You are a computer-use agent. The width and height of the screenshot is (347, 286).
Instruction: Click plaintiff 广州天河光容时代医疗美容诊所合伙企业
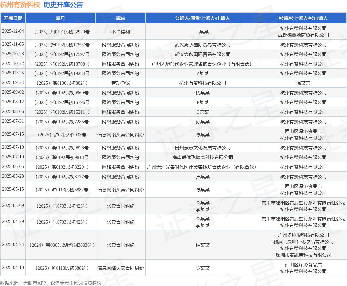(202, 167)
